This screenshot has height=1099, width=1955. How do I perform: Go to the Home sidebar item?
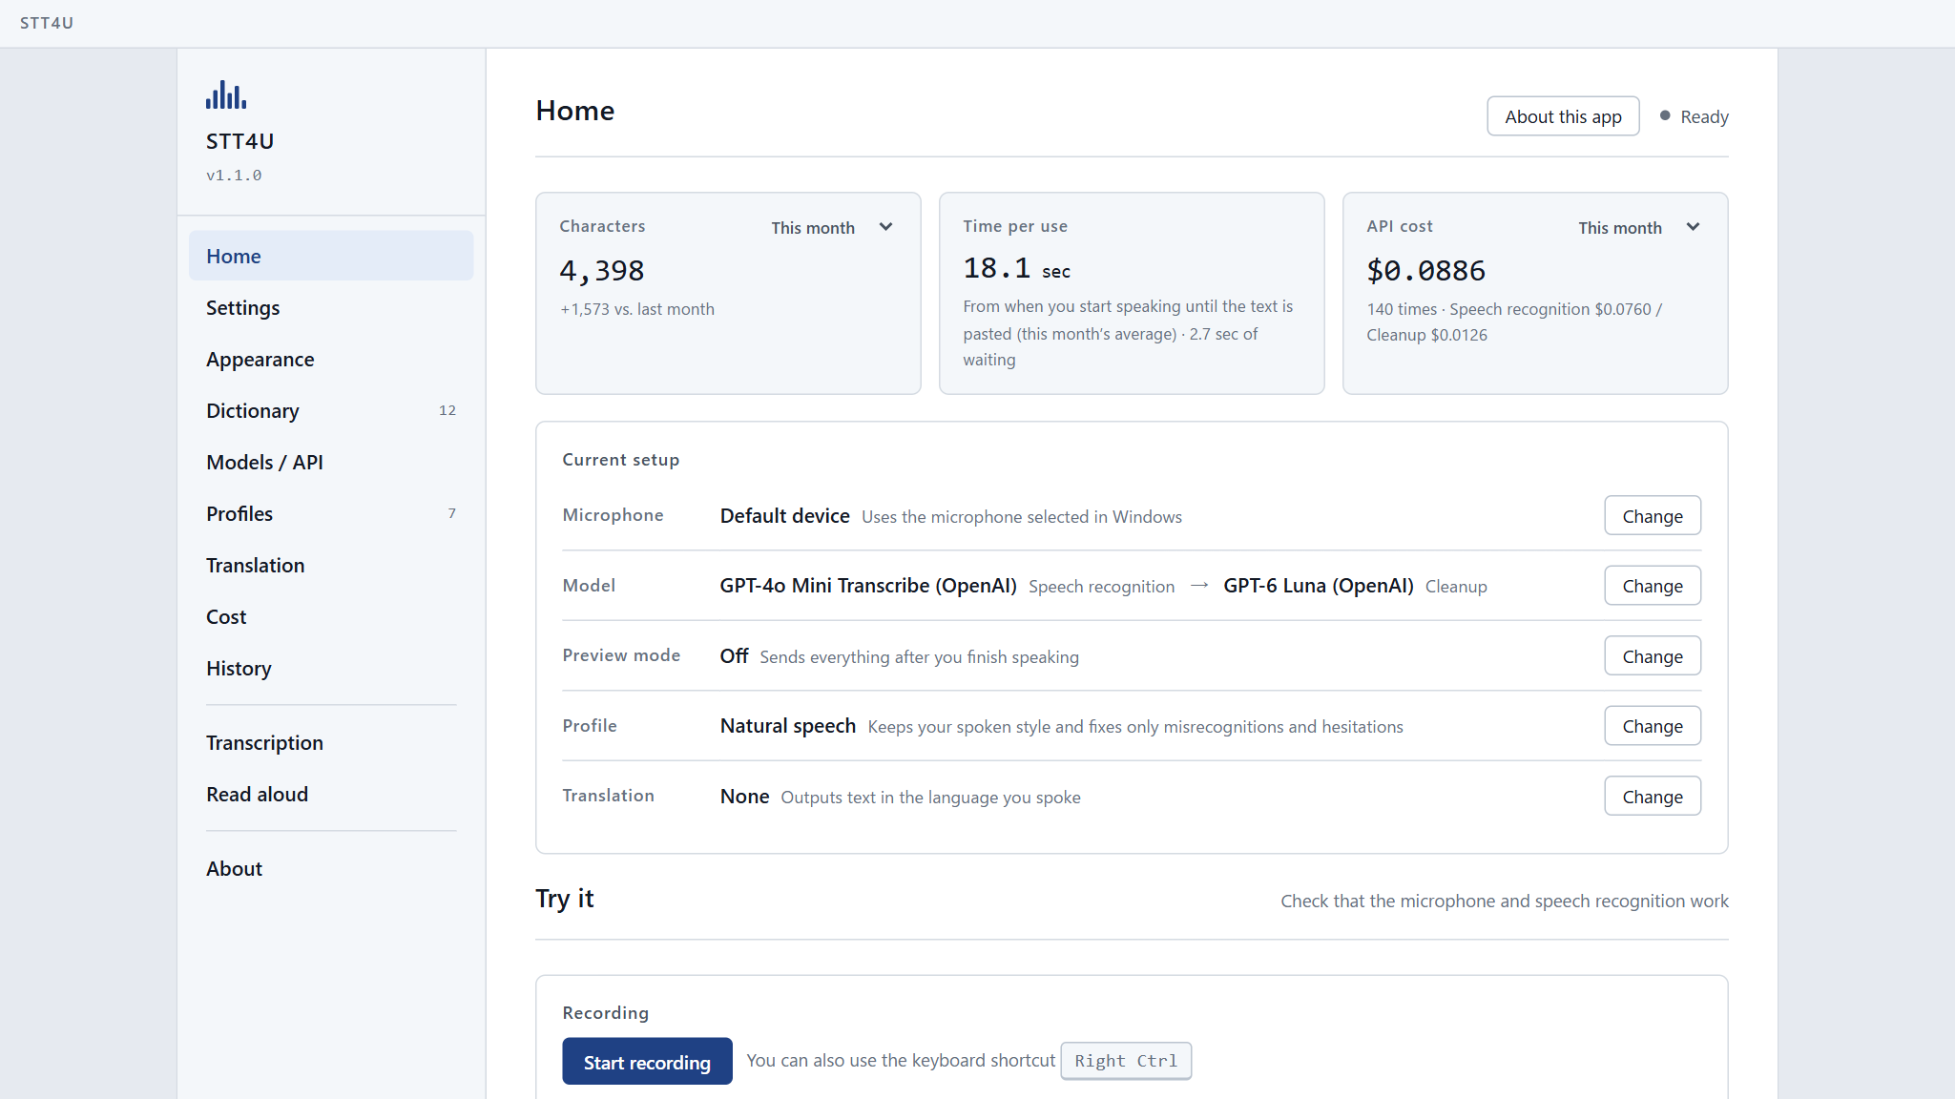[331, 256]
